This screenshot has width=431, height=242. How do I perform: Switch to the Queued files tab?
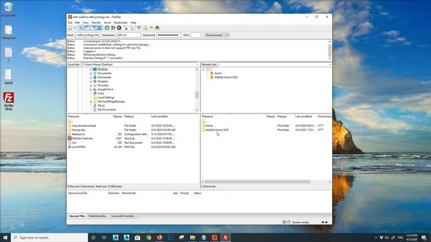pyautogui.click(x=77, y=216)
